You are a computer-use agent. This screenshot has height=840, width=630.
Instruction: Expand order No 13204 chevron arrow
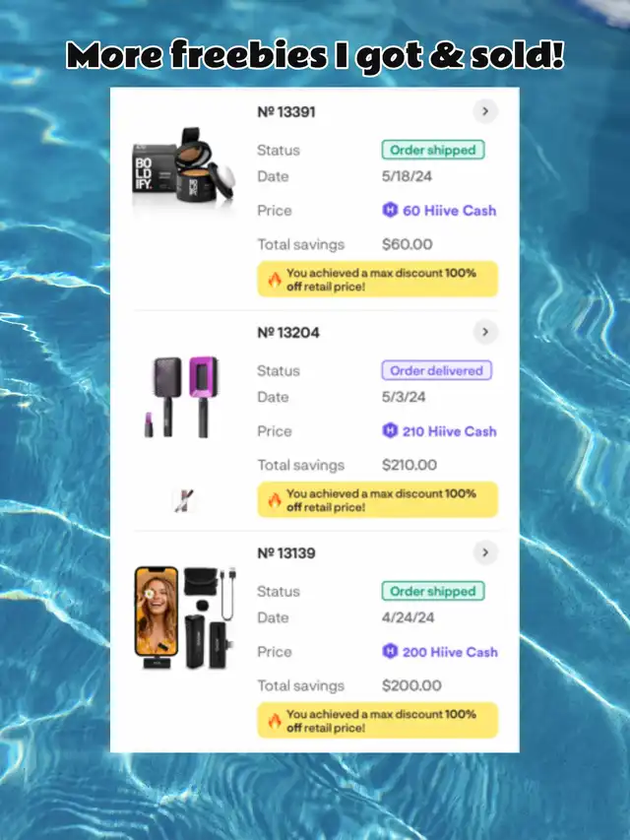(485, 332)
